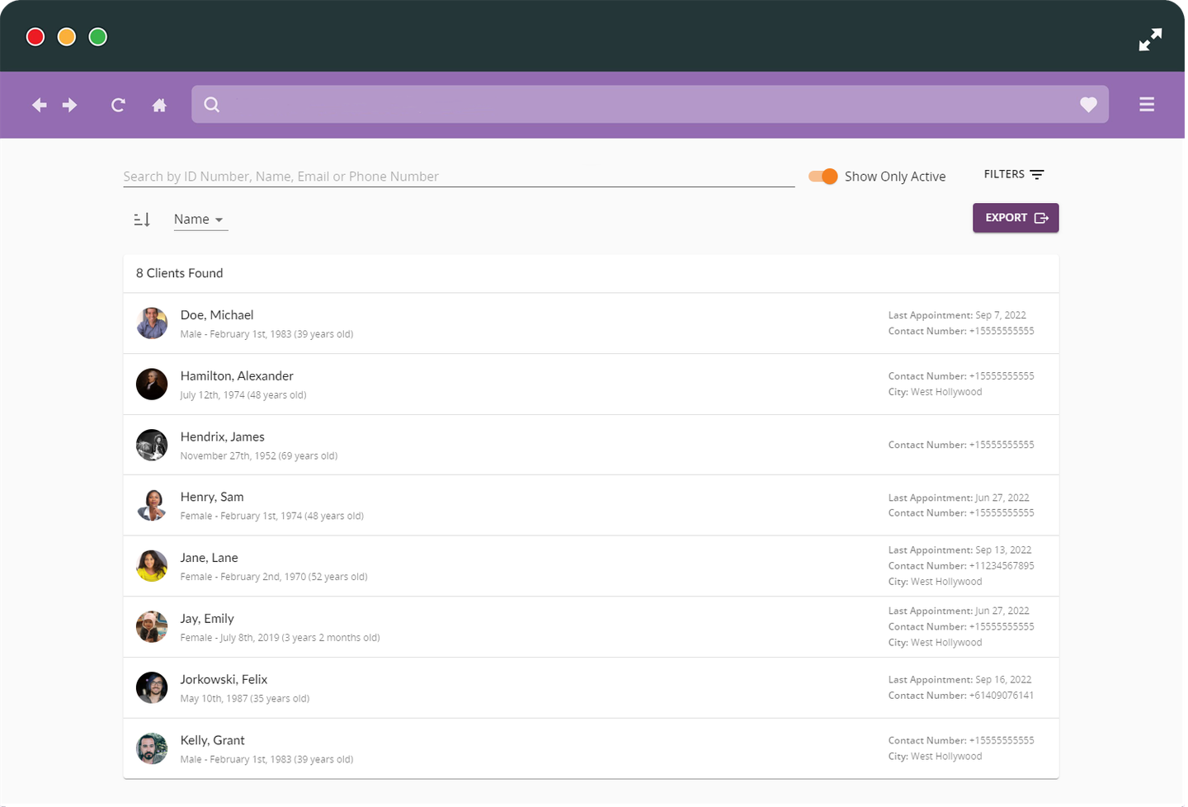Open the Name sort-by dropdown
Viewport: 1188px width, 807px height.
coord(200,219)
